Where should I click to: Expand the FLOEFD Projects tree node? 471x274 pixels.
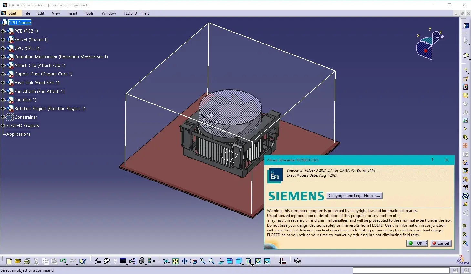pyautogui.click(x=3, y=125)
